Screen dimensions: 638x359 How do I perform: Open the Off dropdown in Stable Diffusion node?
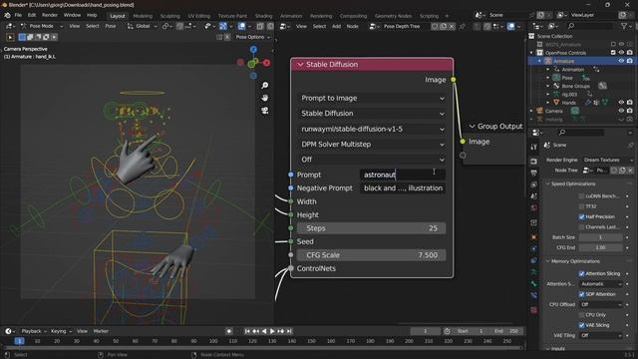(372, 160)
